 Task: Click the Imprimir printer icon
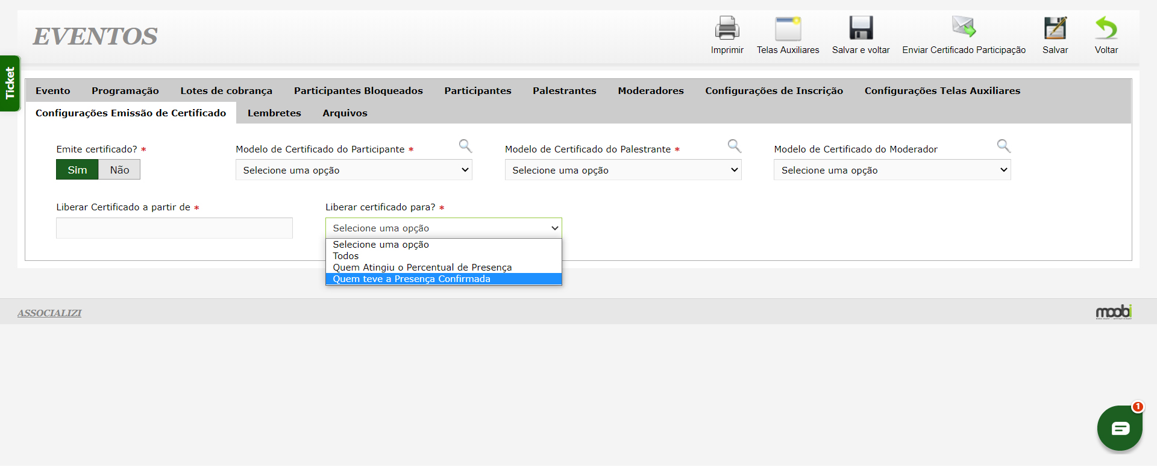[727, 28]
